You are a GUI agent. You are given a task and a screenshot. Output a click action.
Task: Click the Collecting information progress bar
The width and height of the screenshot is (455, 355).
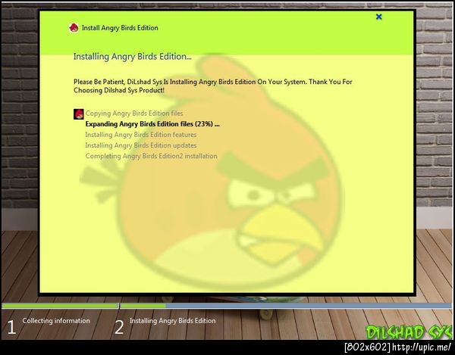pos(60,306)
